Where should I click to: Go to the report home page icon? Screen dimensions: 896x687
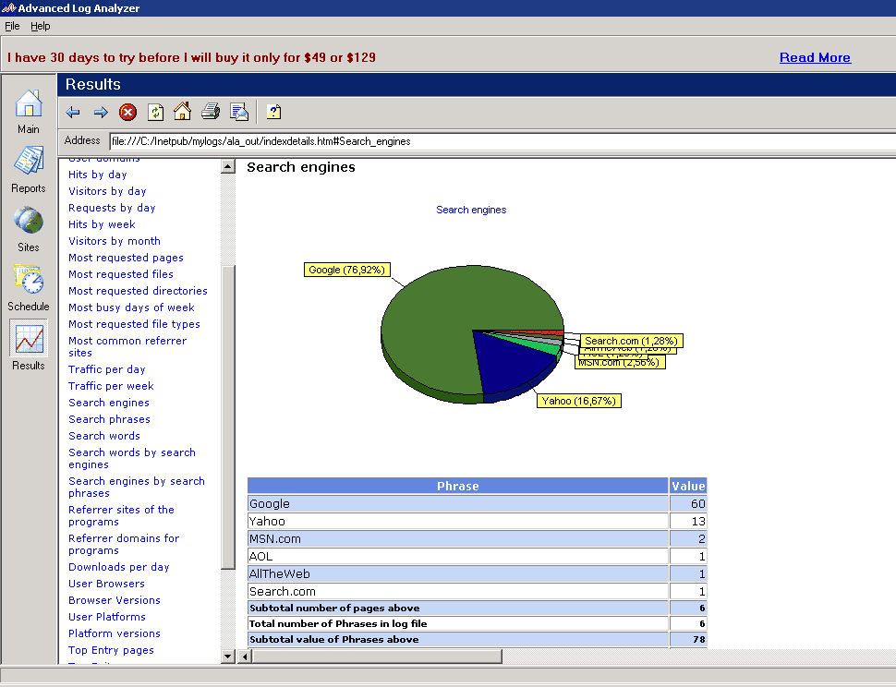pyautogui.click(x=182, y=112)
